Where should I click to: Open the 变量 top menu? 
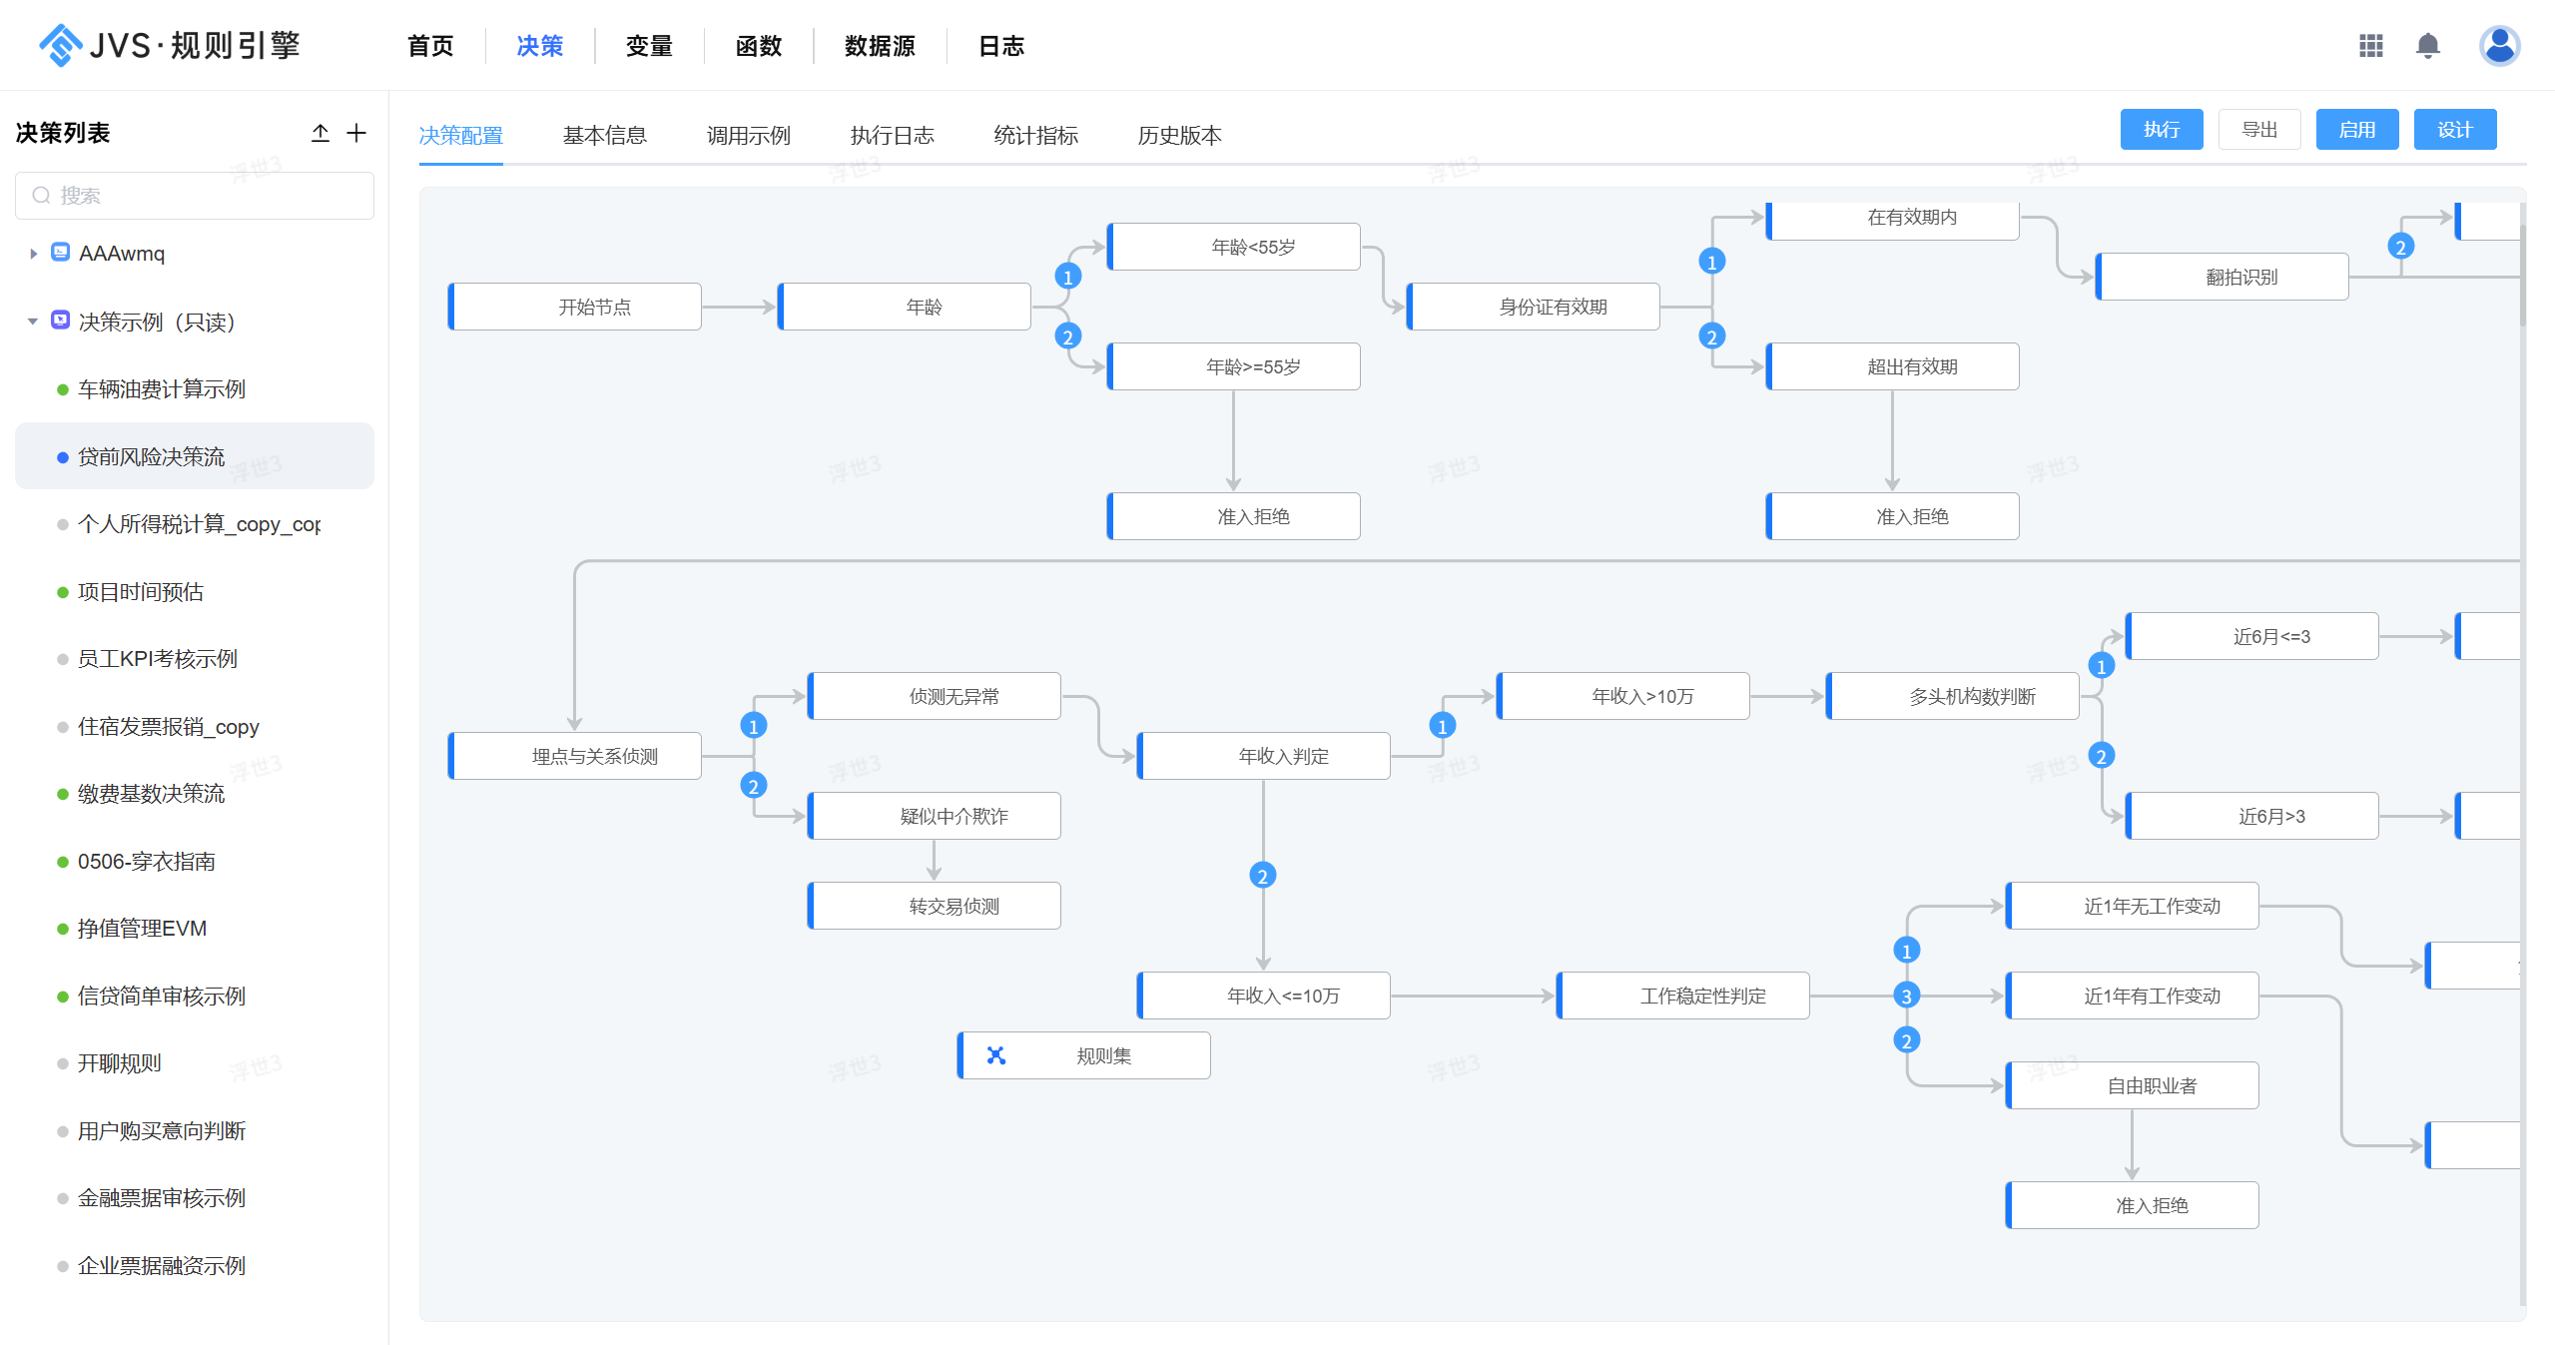[x=649, y=46]
